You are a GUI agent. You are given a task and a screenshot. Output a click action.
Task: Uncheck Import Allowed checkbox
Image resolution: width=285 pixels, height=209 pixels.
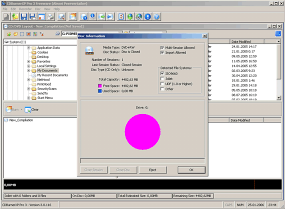point(162,52)
